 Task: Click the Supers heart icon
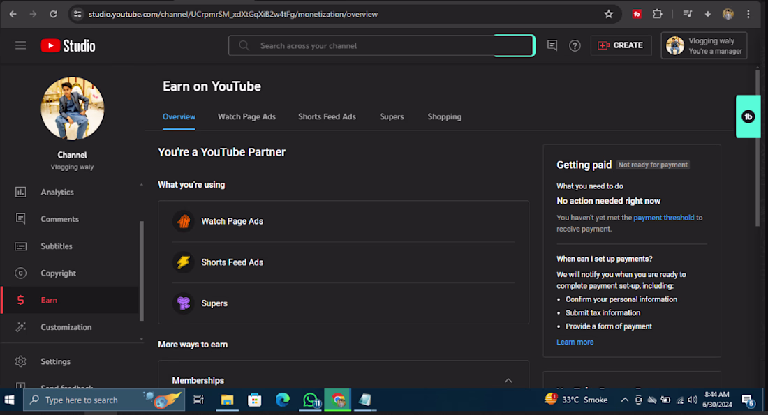[x=184, y=303]
